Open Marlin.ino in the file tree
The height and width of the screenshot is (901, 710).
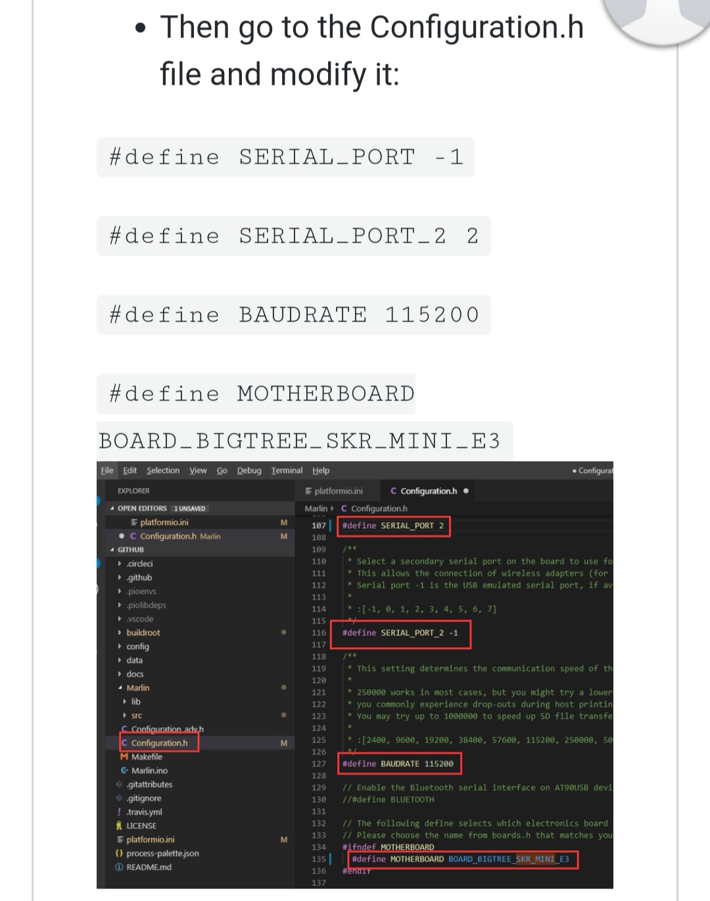[x=149, y=771]
